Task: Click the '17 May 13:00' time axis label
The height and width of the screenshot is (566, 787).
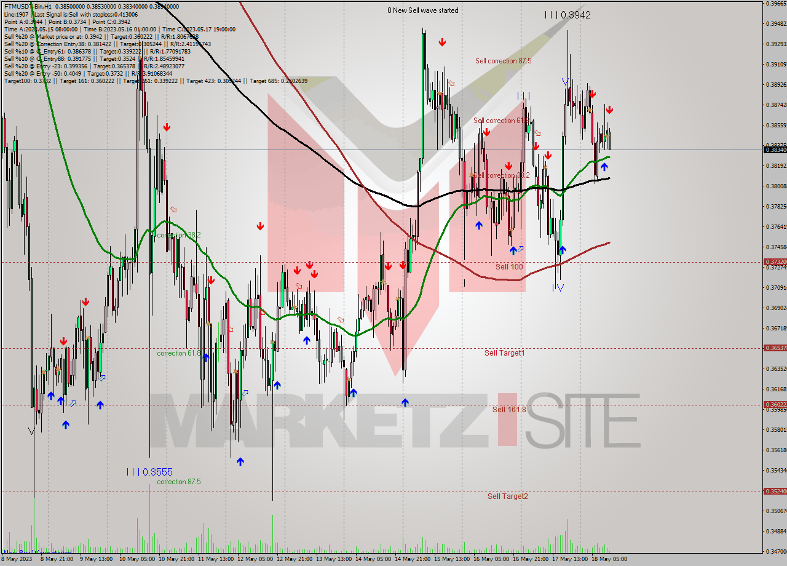Action: 569,560
